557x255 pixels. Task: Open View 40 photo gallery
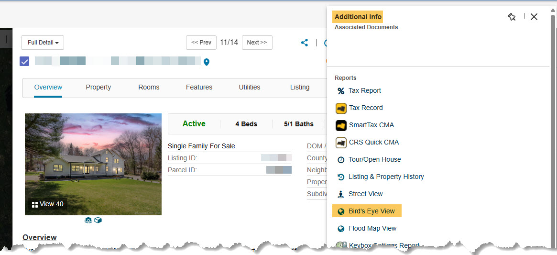pyautogui.click(x=48, y=204)
